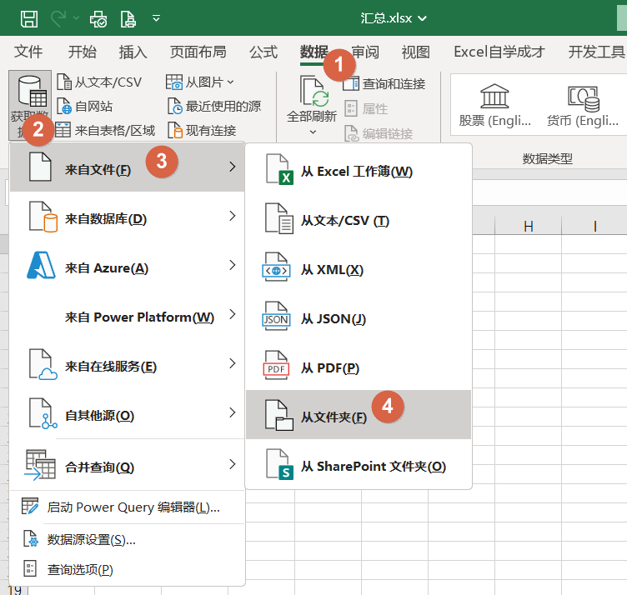Viewport: 627px width, 595px height.
Task: Switch to the 插入 ribbon tab
Action: 133,52
